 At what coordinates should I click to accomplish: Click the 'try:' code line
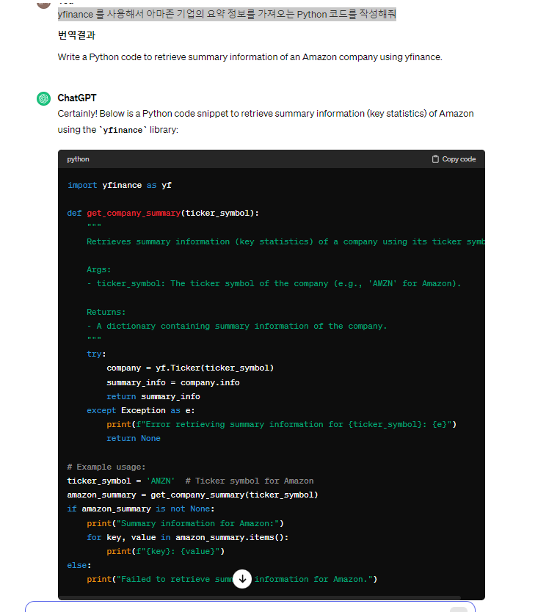pyautogui.click(x=96, y=354)
